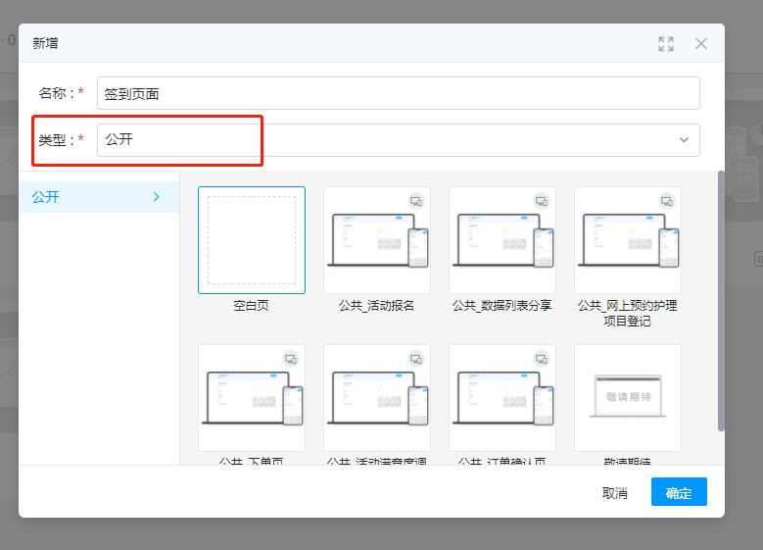The image size is (763, 550).
Task: Select the 敬请期待 placeholder thumbnail
Action: (628, 398)
